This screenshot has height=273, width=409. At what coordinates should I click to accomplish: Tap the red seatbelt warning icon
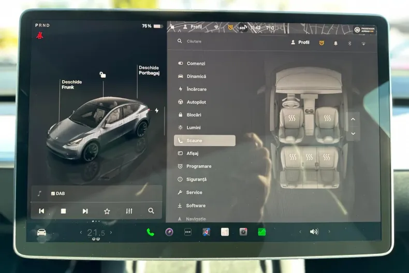(x=40, y=35)
